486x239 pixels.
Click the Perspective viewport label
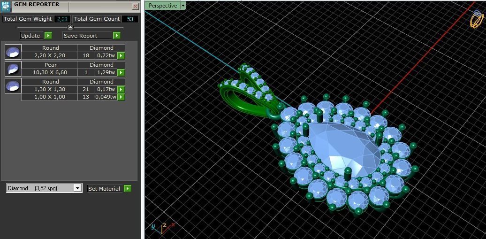pos(163,6)
